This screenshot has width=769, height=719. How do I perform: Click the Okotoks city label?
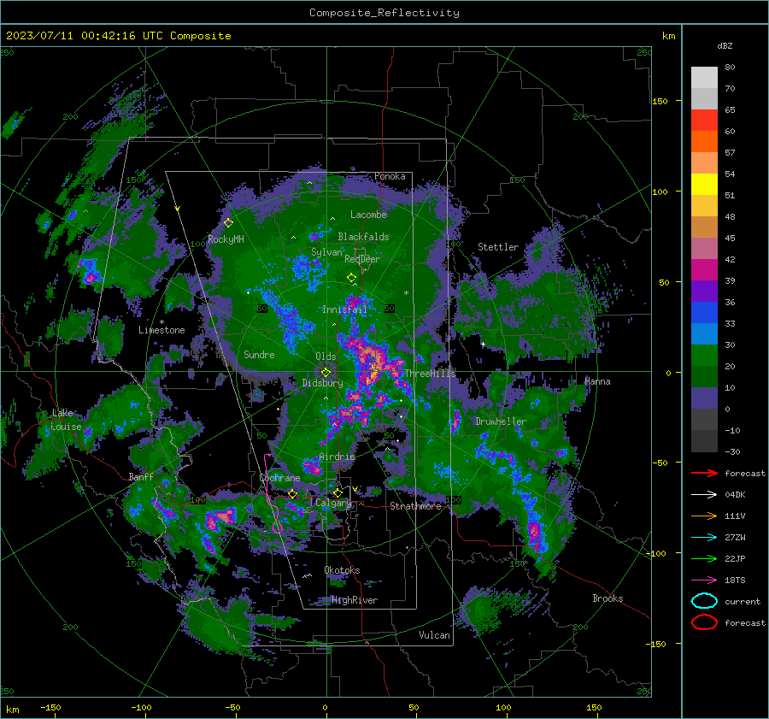click(342, 570)
